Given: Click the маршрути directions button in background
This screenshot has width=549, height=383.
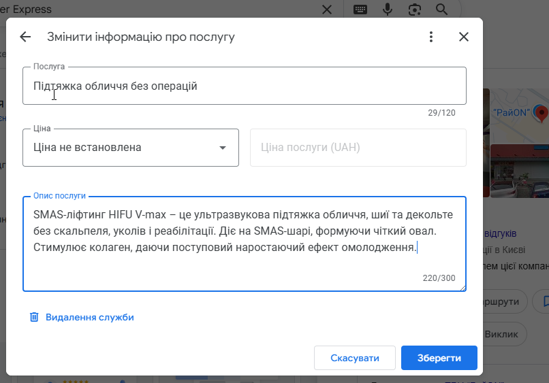Looking at the screenshot, I should pos(505,301).
